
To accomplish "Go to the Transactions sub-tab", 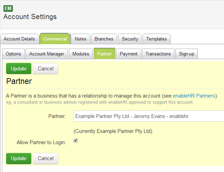I will 158,54.
